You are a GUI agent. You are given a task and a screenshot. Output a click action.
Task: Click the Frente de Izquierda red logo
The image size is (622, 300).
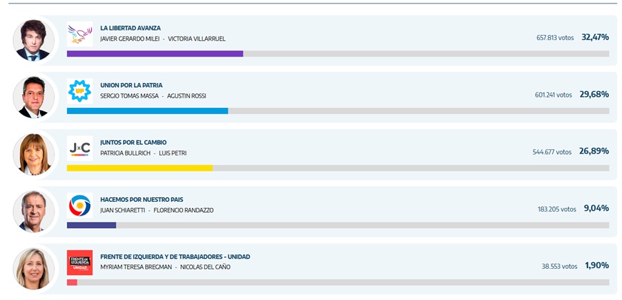click(79, 262)
